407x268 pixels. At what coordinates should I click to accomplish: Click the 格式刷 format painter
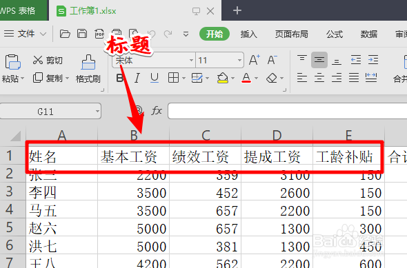(88, 69)
